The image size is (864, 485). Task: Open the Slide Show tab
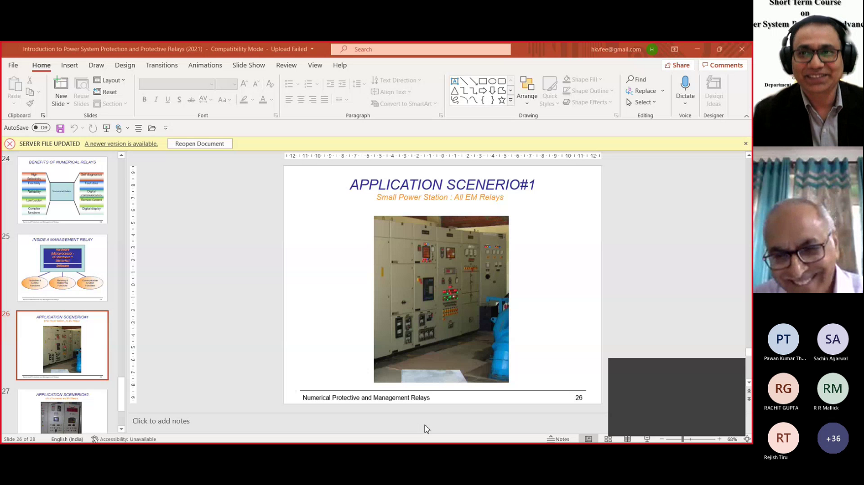pyautogui.click(x=248, y=65)
